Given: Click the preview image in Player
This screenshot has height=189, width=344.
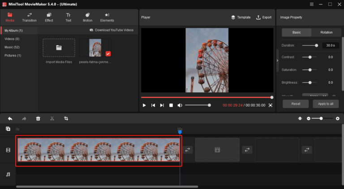Looking at the screenshot, I should 207,60.
